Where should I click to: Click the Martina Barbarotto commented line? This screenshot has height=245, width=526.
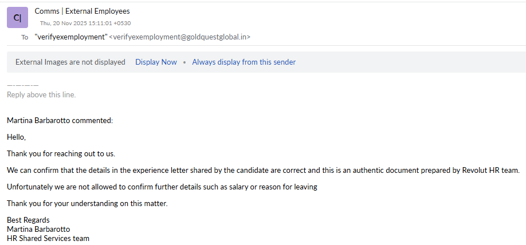point(60,120)
